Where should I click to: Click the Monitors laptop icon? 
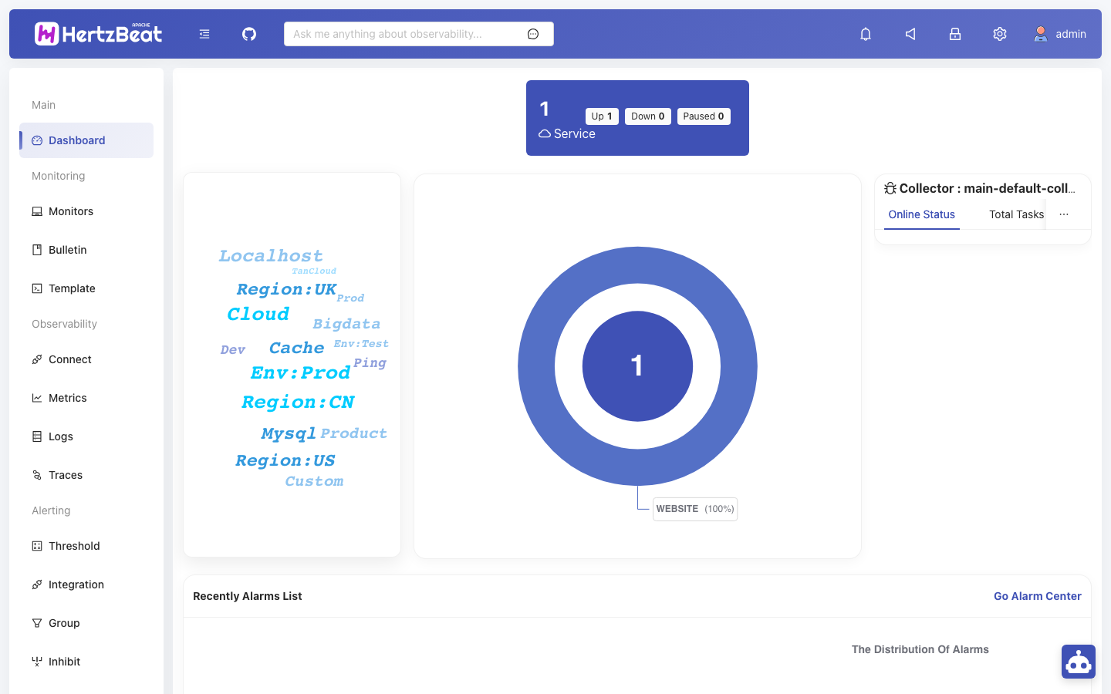[x=37, y=211]
